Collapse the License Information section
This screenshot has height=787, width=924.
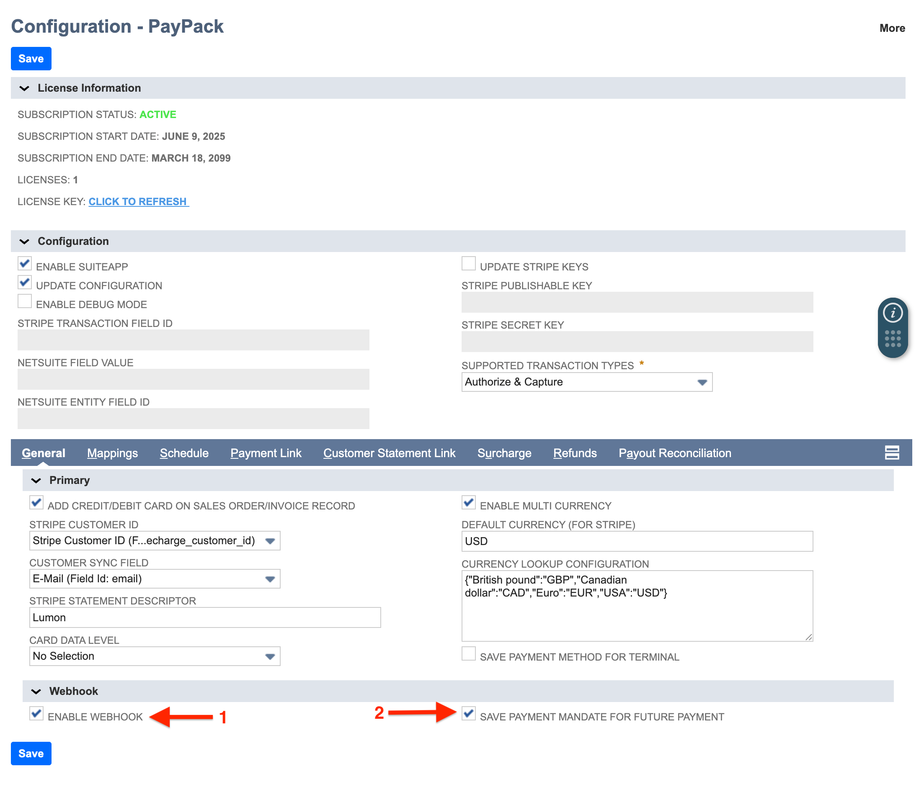(x=25, y=88)
